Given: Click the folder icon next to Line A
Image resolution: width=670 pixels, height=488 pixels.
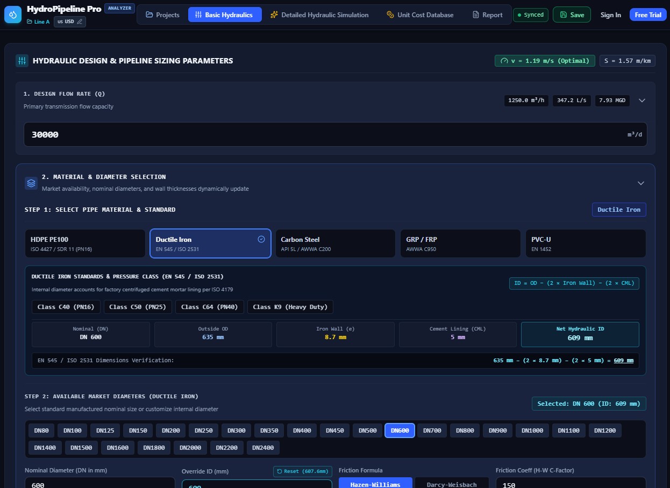Looking at the screenshot, I should coord(29,21).
